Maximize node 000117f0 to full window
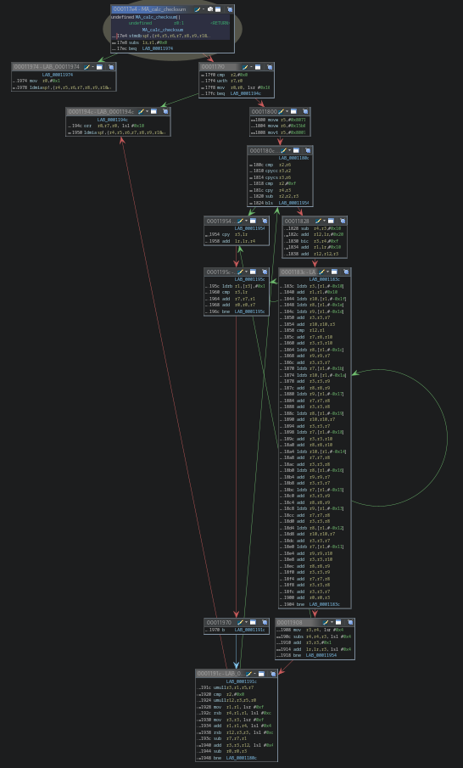Viewport: 463px width, 768px height. (x=258, y=67)
